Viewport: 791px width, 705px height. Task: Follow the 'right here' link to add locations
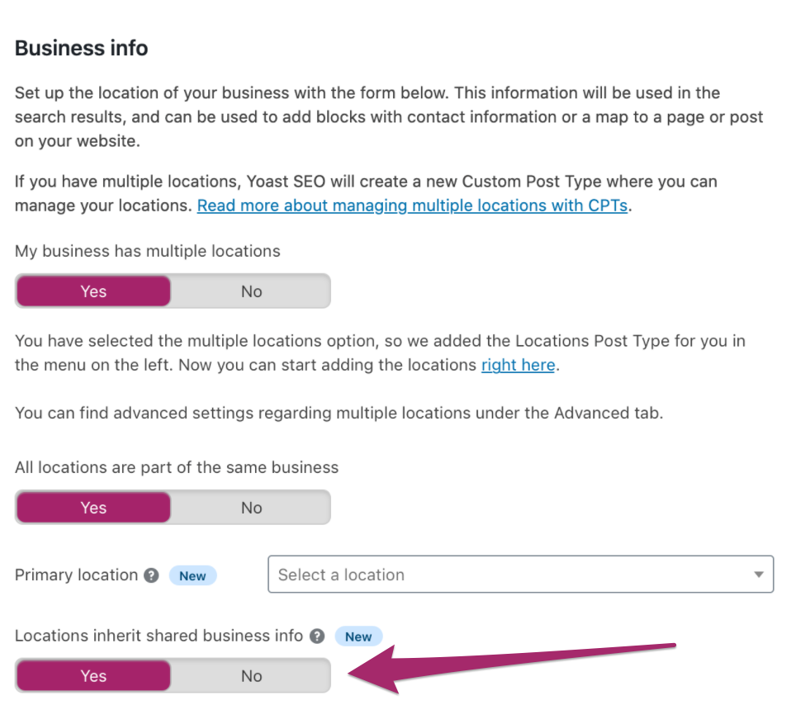(518, 364)
